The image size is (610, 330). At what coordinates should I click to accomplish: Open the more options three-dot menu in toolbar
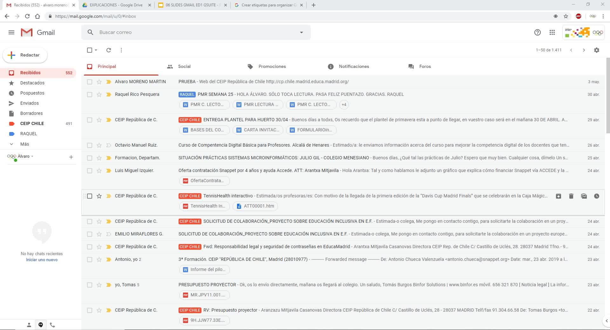(x=121, y=50)
